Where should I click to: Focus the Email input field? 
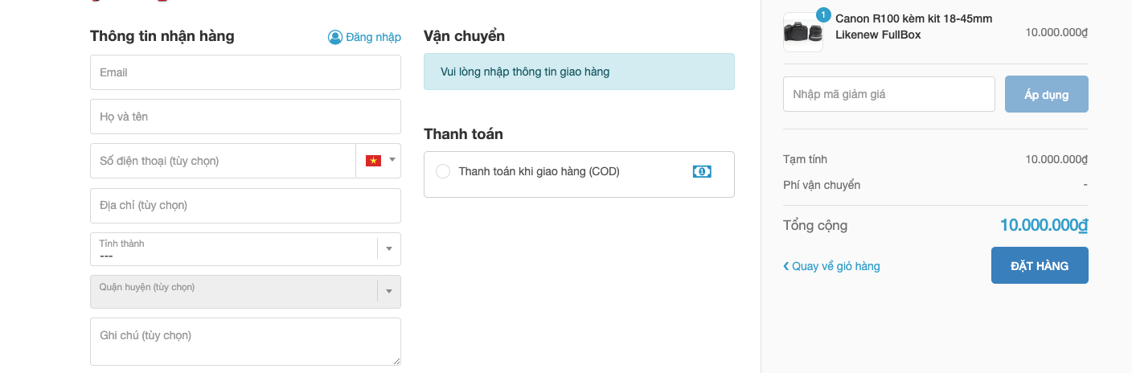tap(245, 72)
